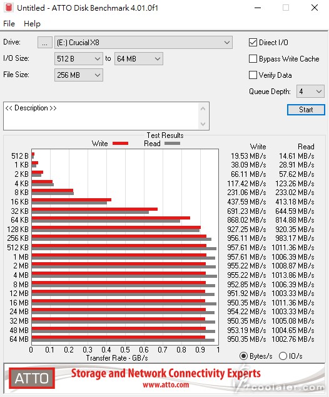Expand the Crucial X8 drive dropdown
This screenshot has height=397, width=329.
click(x=143, y=43)
